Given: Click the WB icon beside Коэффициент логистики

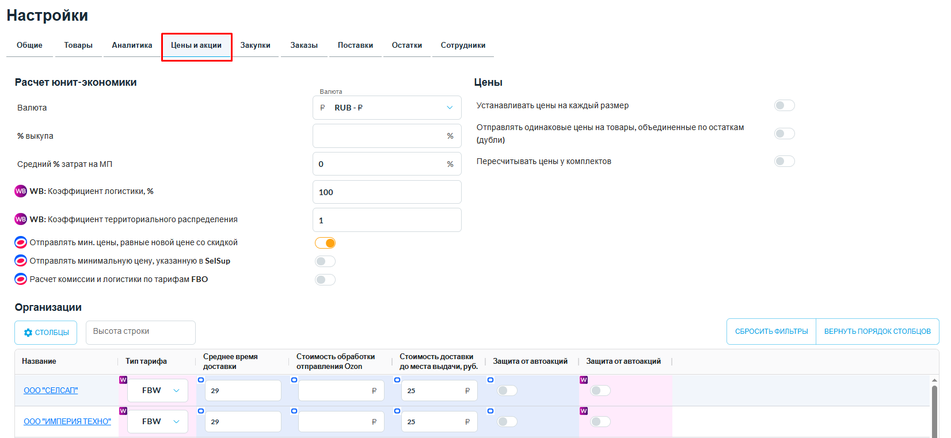Looking at the screenshot, I should coord(21,191).
